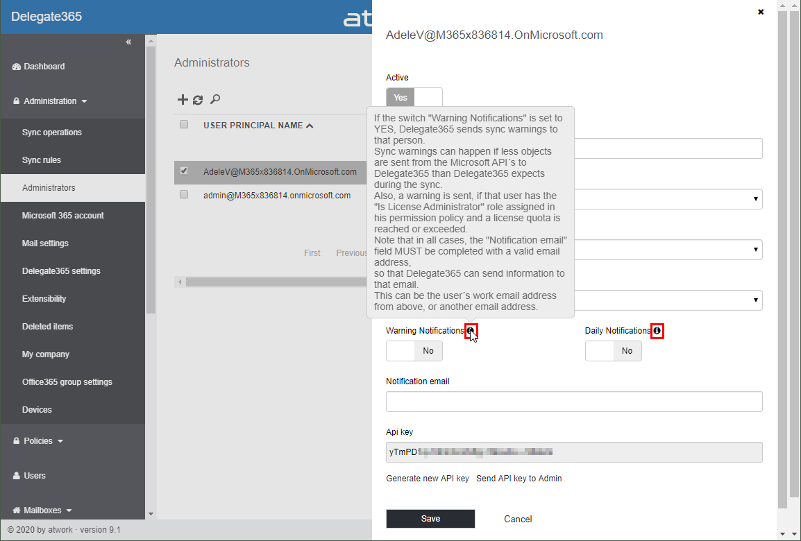
Task: Click the Policies lock icon
Action: (17, 441)
